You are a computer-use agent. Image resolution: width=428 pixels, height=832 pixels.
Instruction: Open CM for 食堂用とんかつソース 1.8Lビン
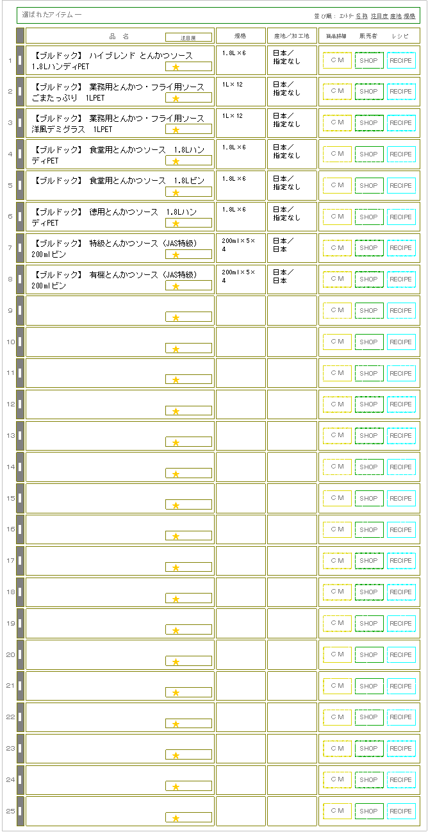pyautogui.click(x=337, y=186)
